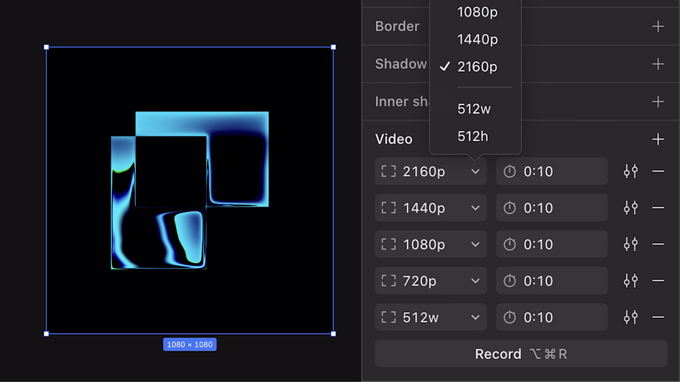Edit the 0:10 duration of 1440p row

pyautogui.click(x=551, y=208)
